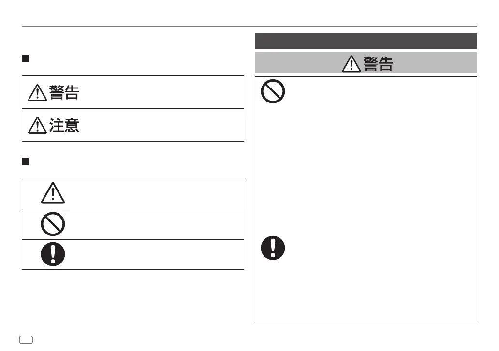Select the 警告 label text in left table
The width and height of the screenshot is (499, 351).
[x=64, y=93]
